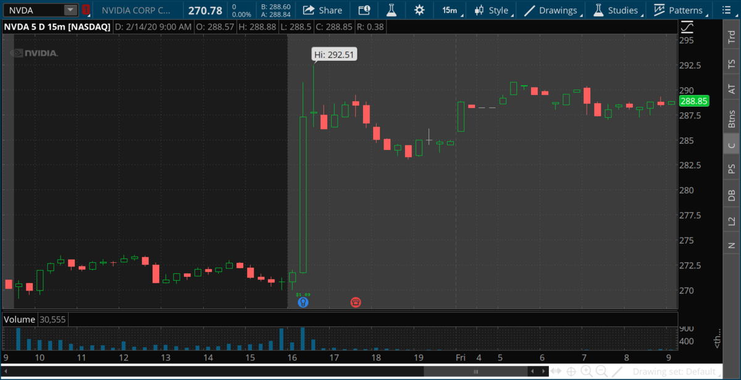Open the Btns sidebar tab
Viewport: 741px width, 380px height.
click(x=732, y=118)
